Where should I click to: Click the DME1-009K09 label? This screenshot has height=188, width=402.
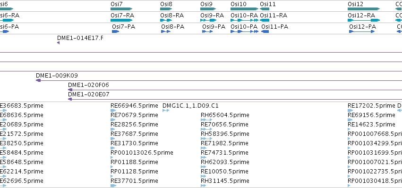click(x=57, y=76)
